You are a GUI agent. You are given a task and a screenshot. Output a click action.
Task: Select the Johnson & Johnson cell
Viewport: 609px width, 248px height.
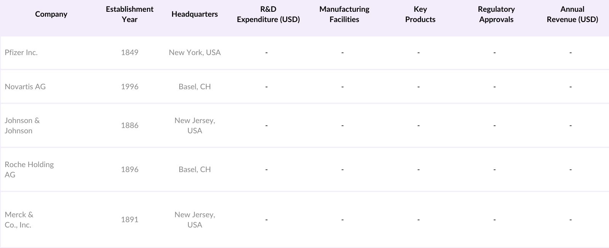click(x=22, y=125)
